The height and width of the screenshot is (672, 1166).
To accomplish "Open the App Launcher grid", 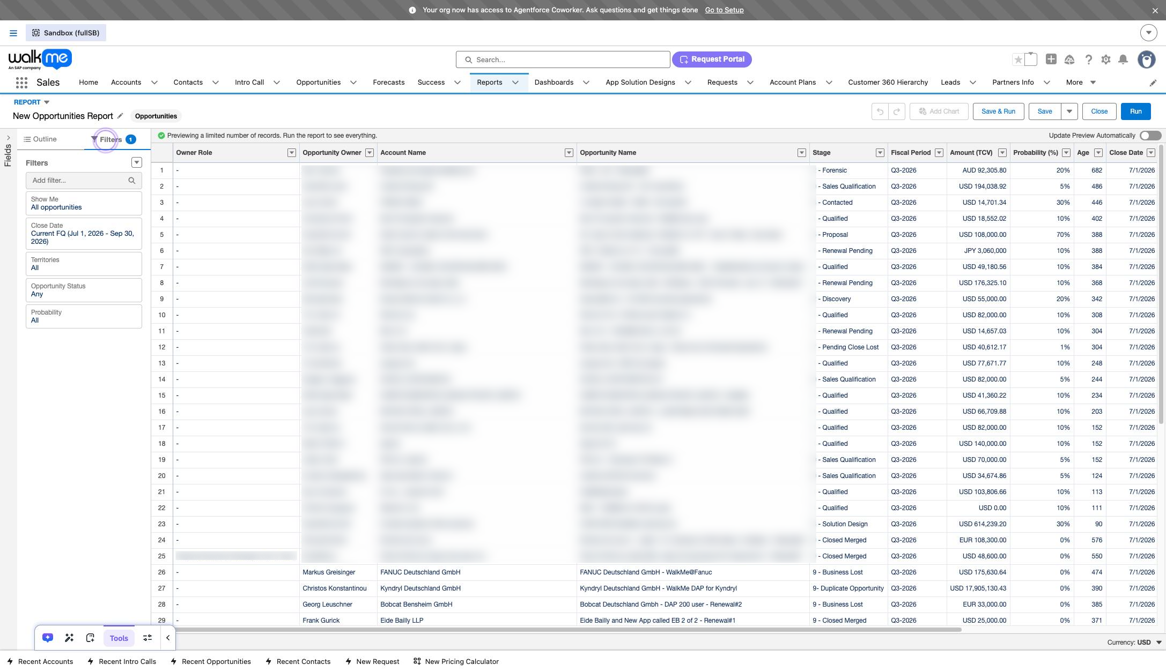I will tap(21, 83).
